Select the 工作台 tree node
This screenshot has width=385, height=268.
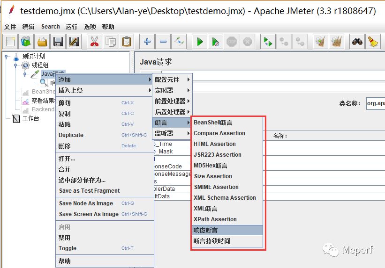(x=30, y=119)
